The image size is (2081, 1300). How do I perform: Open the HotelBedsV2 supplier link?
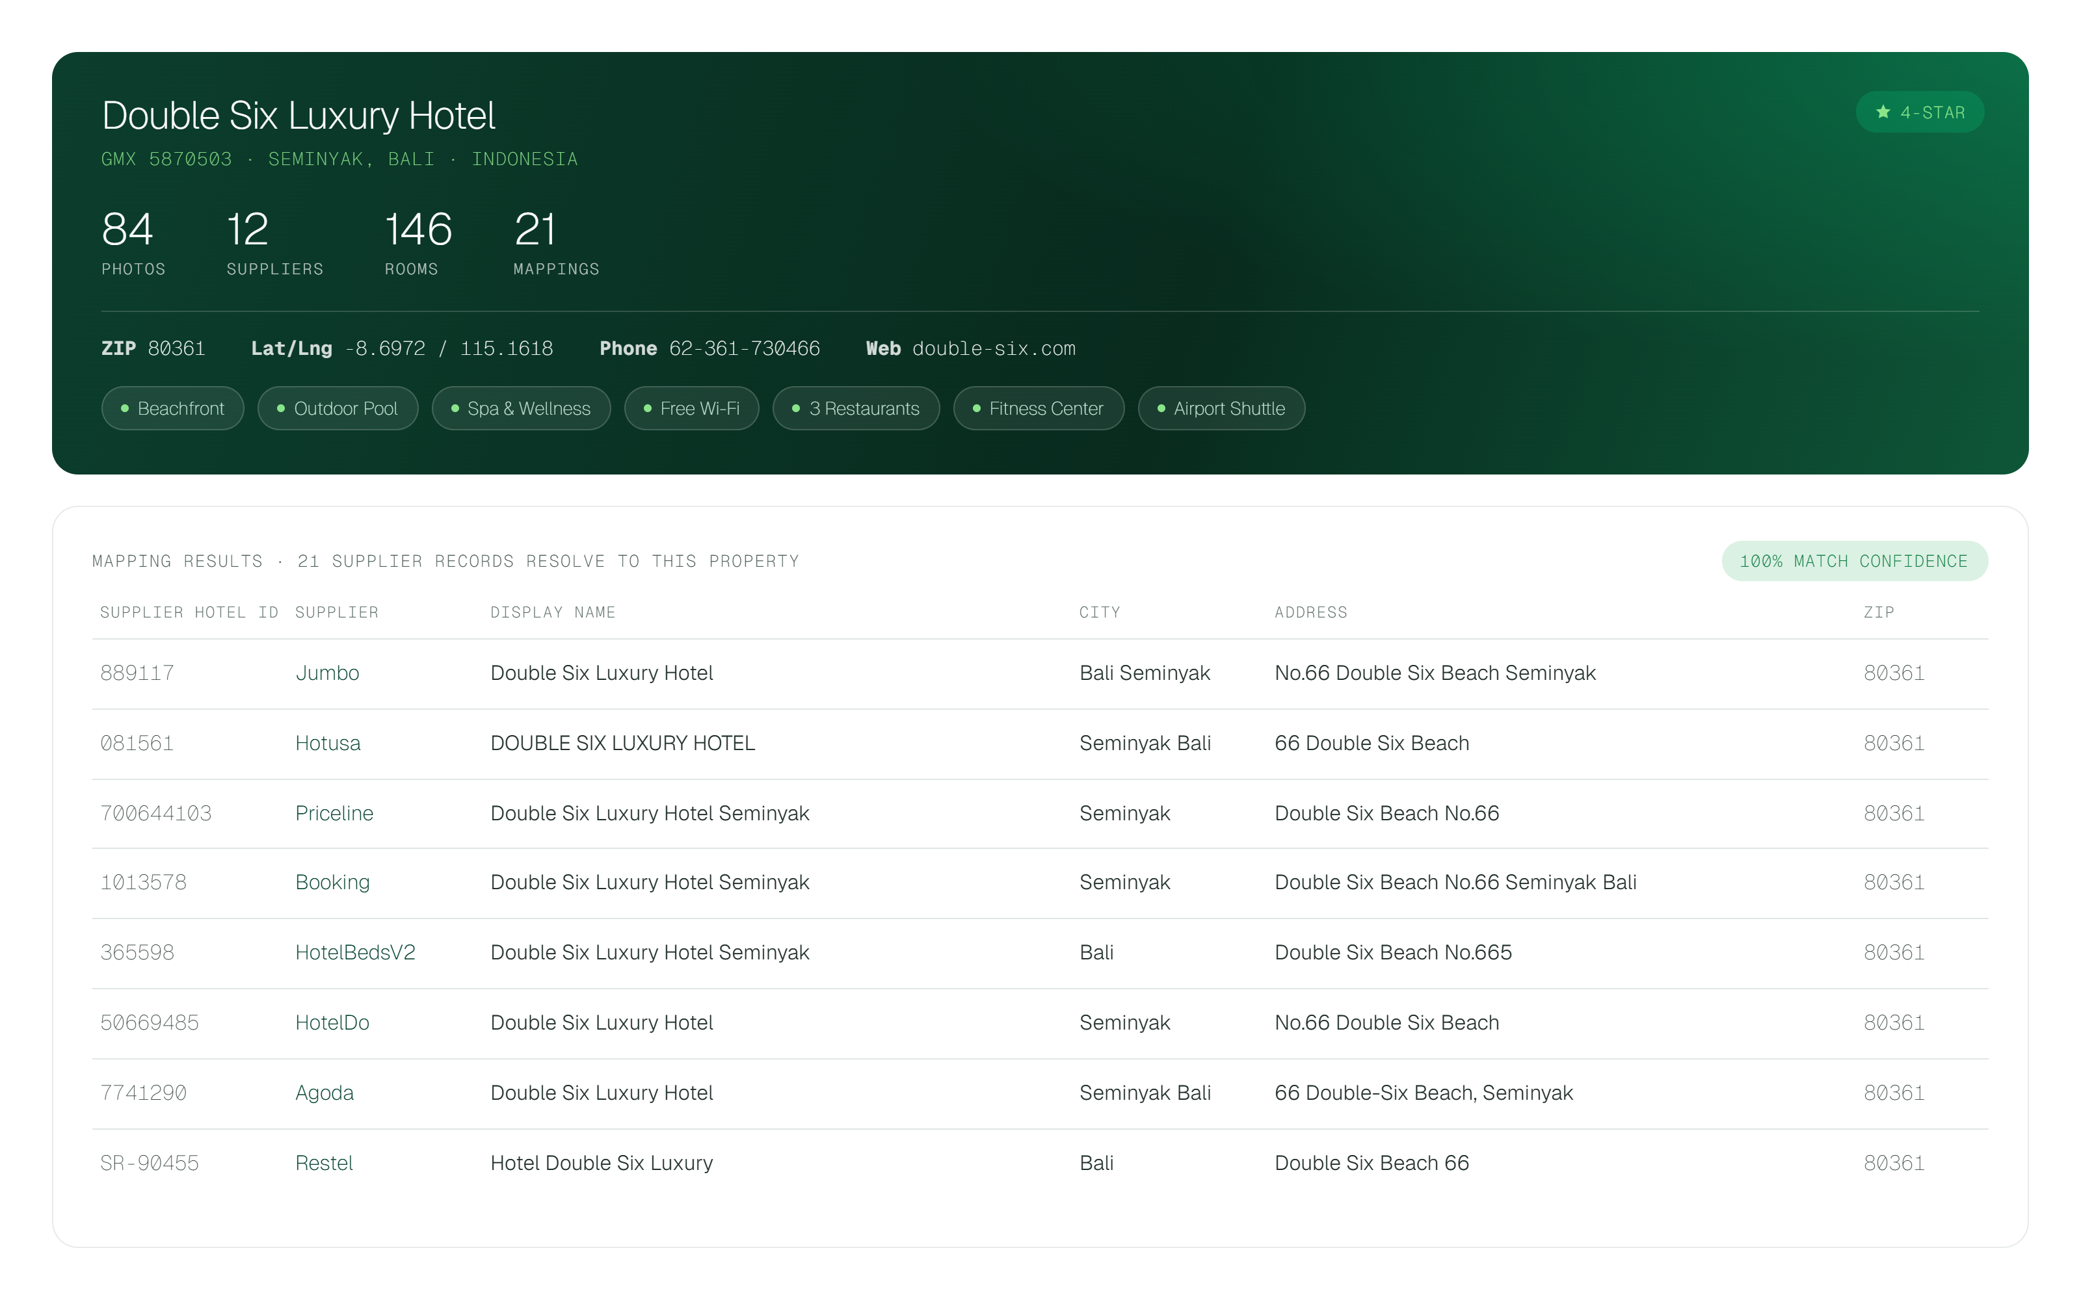[355, 953]
